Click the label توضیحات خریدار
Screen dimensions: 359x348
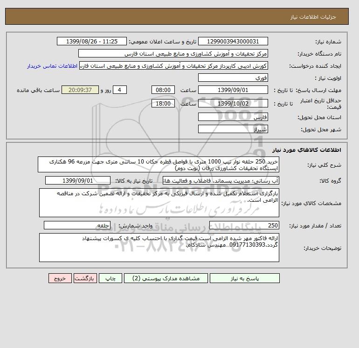[322, 248]
